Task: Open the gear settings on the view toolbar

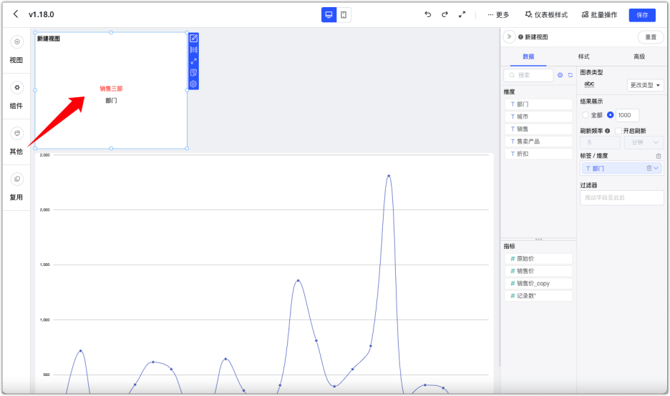Action: click(193, 84)
